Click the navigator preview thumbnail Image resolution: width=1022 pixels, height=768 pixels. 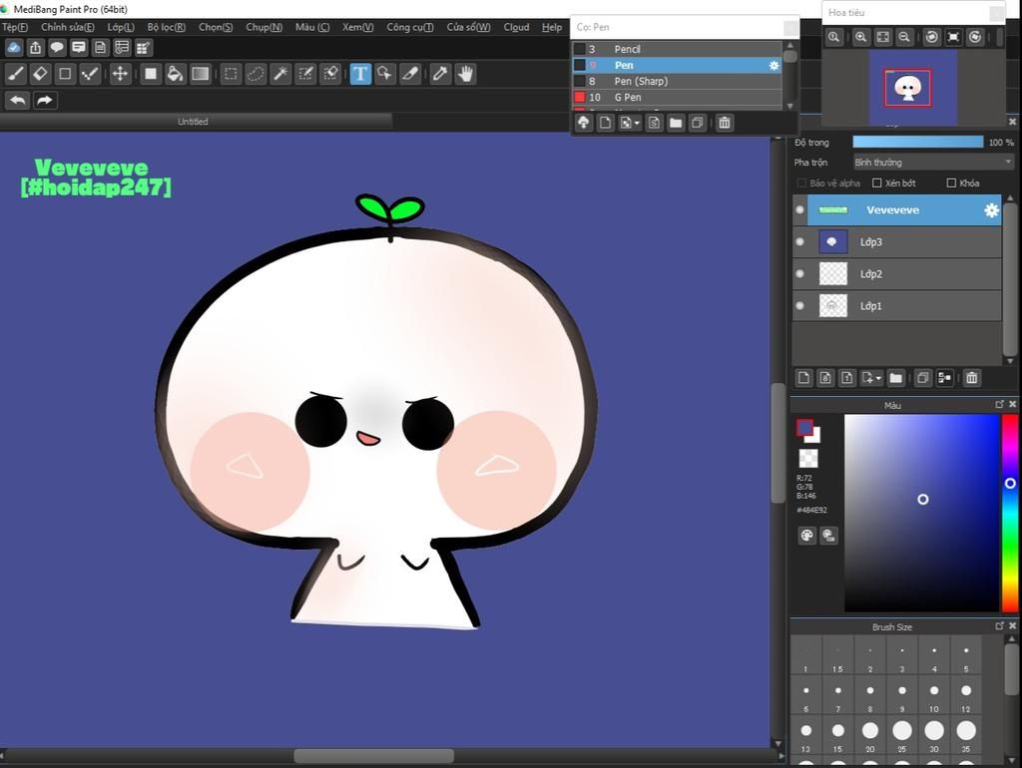pyautogui.click(x=912, y=88)
